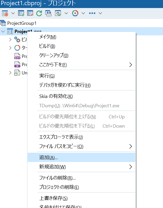Select ProjectGroup1 in project tree
Screen dimensions: 163x208
(x=22, y=23)
